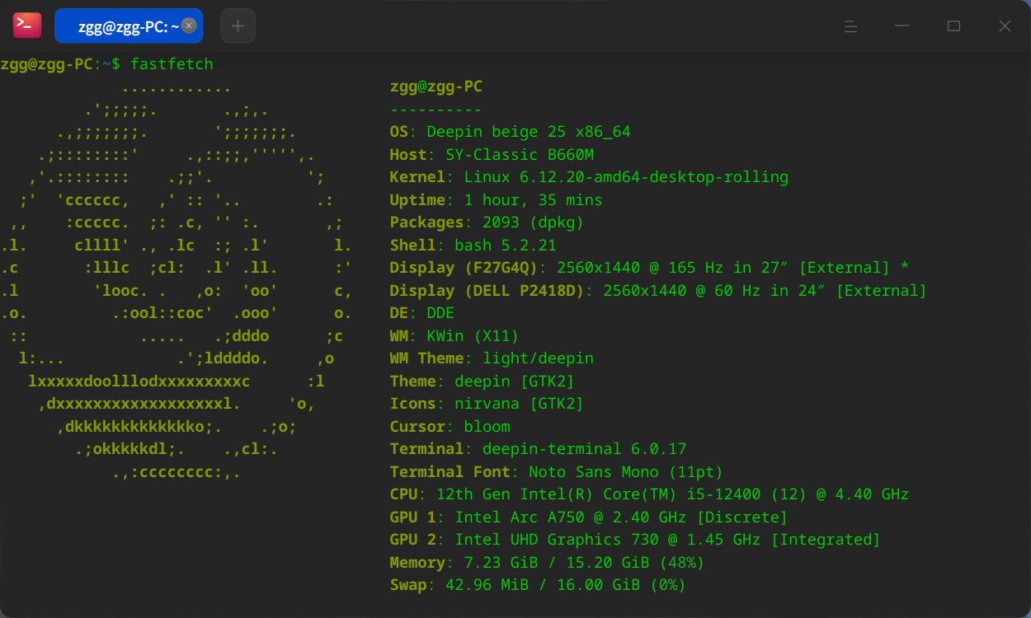Viewport: 1031px width, 618px height.
Task: Open the terminal hamburger menu
Action: tap(850, 26)
